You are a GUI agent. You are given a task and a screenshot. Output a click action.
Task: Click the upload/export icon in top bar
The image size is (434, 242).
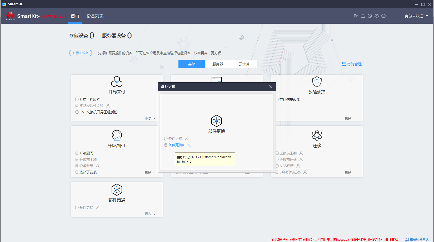click(363, 16)
